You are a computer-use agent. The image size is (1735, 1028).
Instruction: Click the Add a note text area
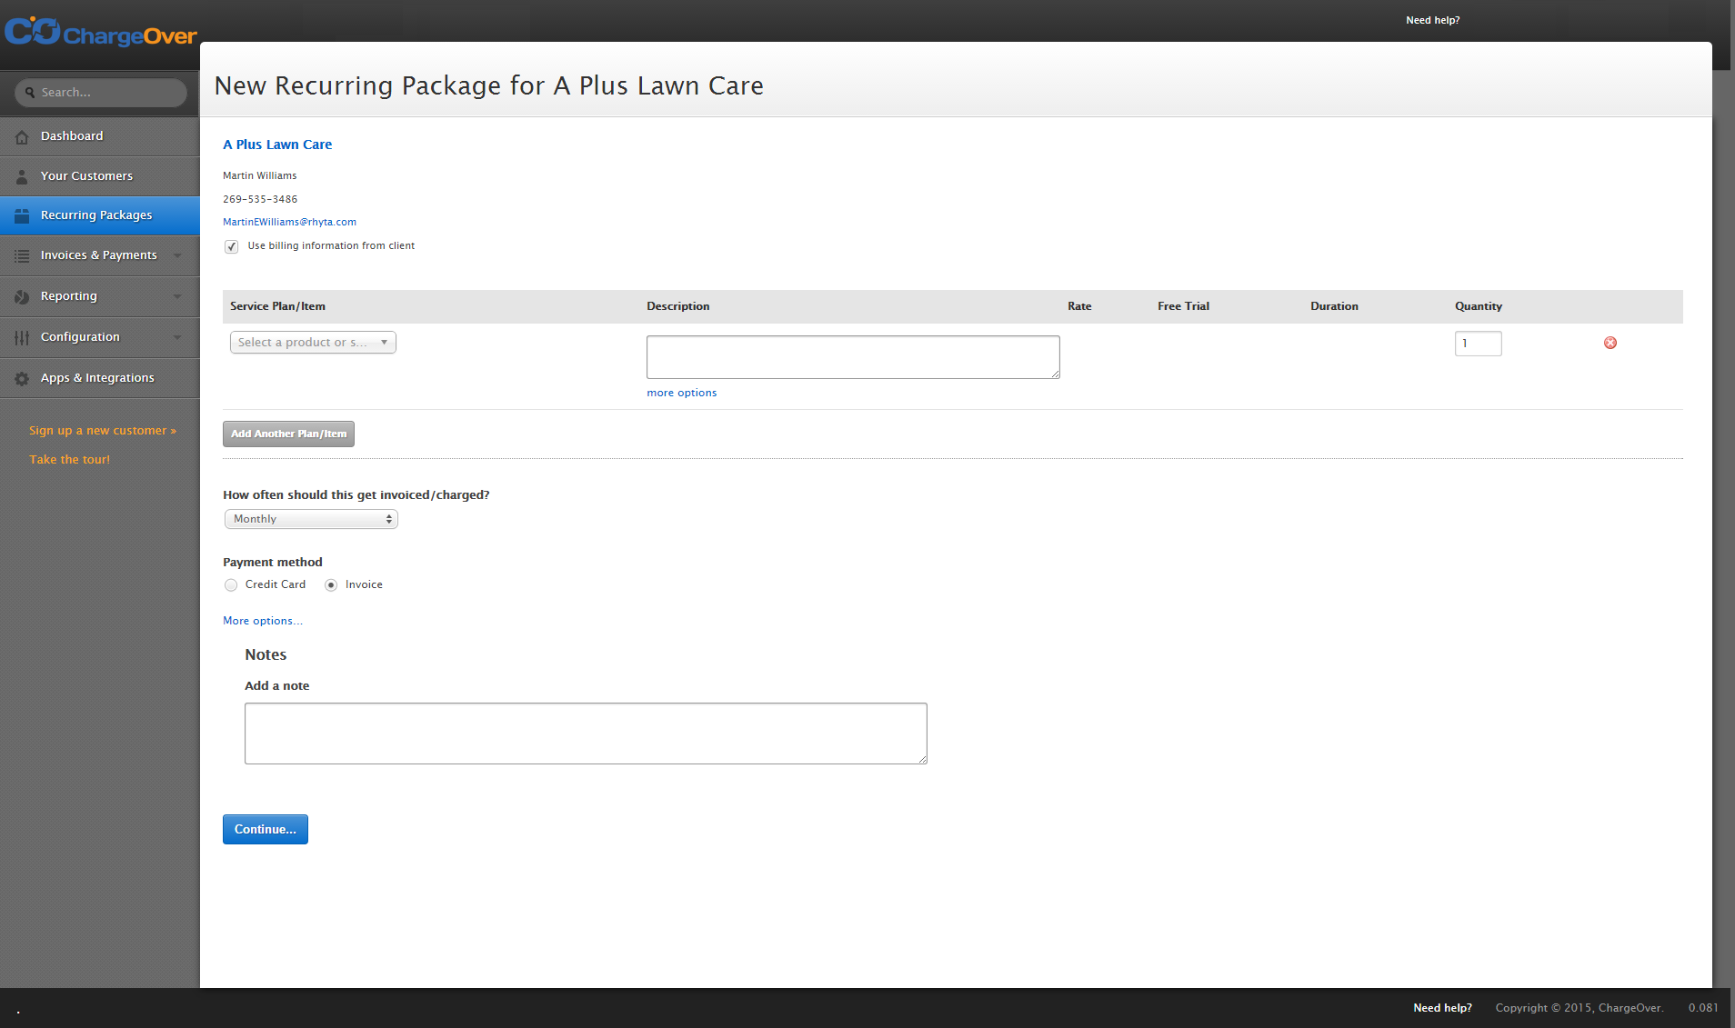(586, 734)
